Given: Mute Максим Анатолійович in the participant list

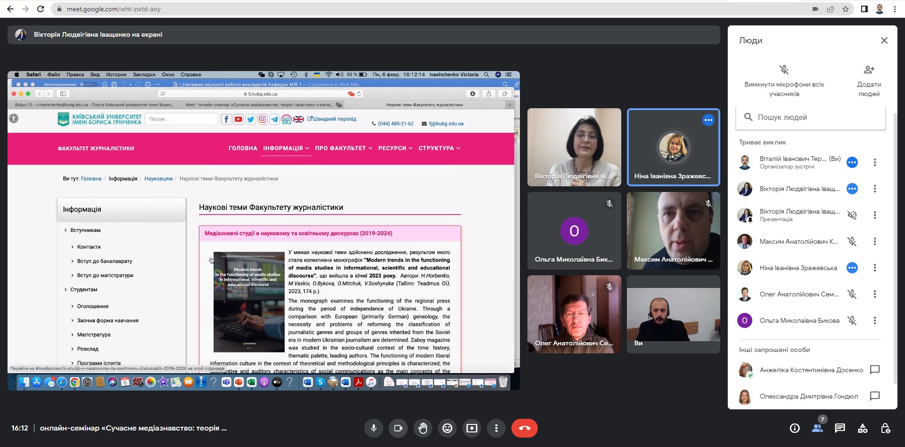Looking at the screenshot, I should coord(852,241).
